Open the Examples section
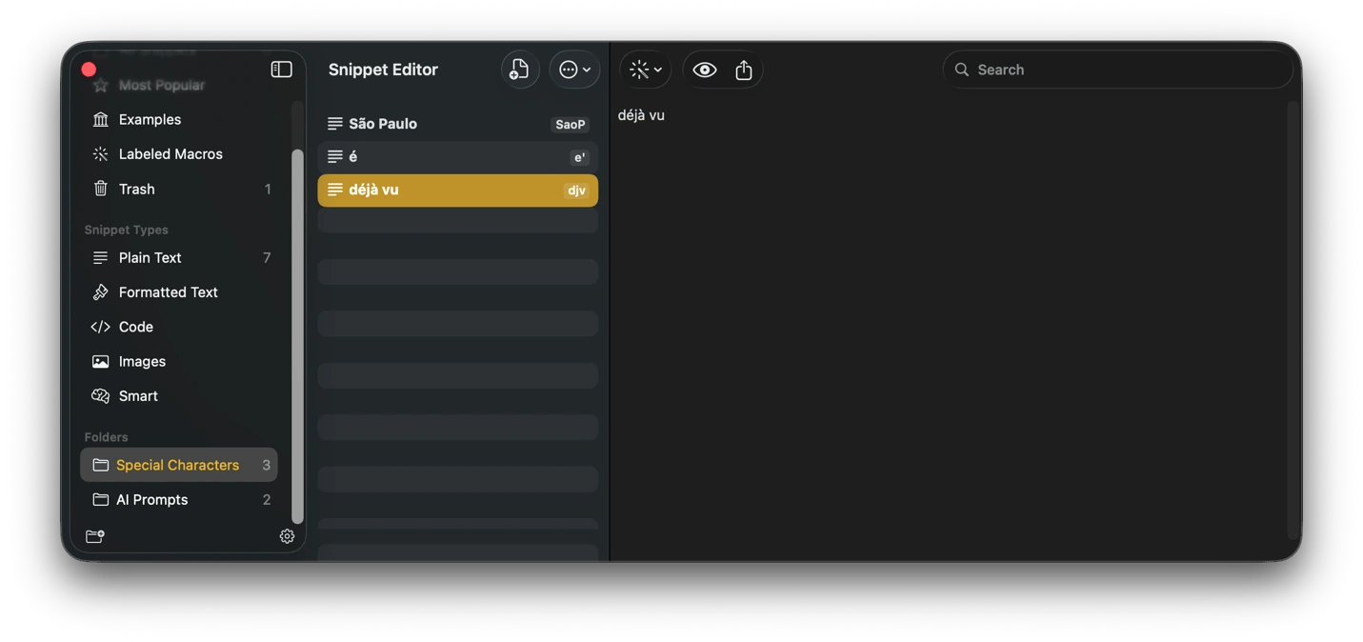Image resolution: width=1363 pixels, height=642 pixels. click(x=179, y=120)
